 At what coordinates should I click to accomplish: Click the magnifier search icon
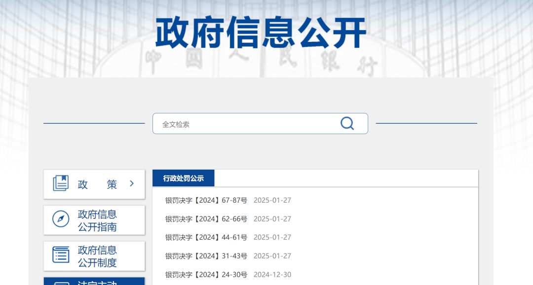point(347,123)
